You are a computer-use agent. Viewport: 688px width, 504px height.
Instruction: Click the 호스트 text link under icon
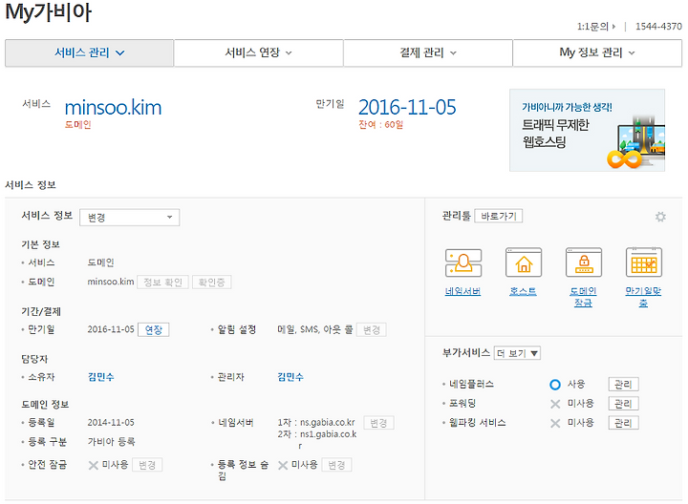click(523, 291)
